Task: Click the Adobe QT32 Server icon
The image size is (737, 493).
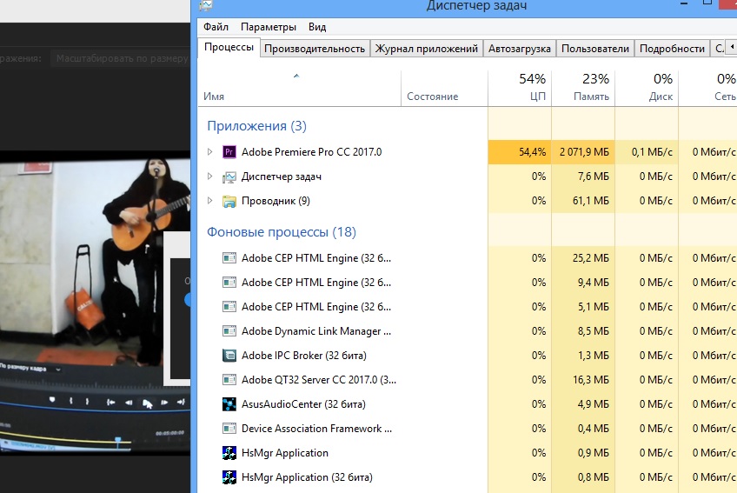Action: (229, 380)
